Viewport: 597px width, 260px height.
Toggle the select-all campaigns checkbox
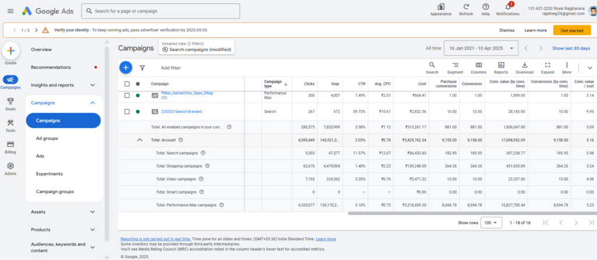tap(127, 84)
